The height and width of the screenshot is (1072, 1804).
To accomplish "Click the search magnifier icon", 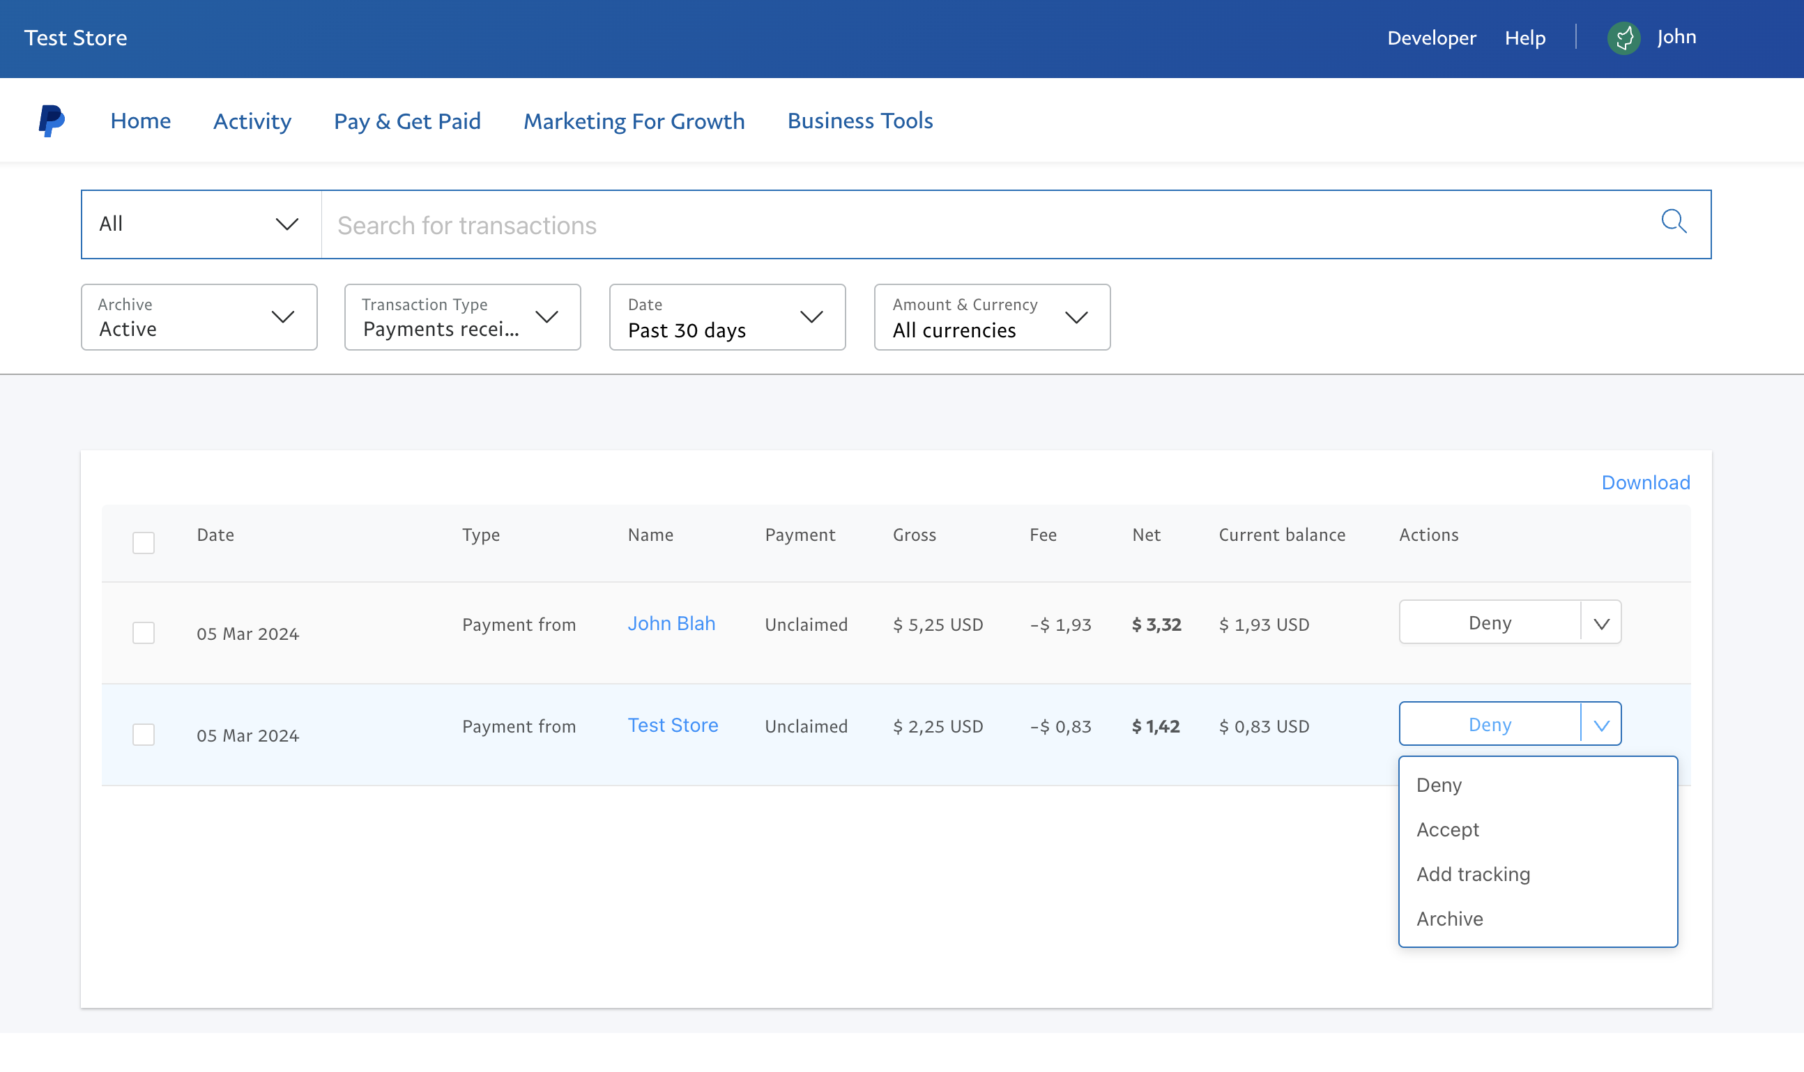I will point(1673,222).
